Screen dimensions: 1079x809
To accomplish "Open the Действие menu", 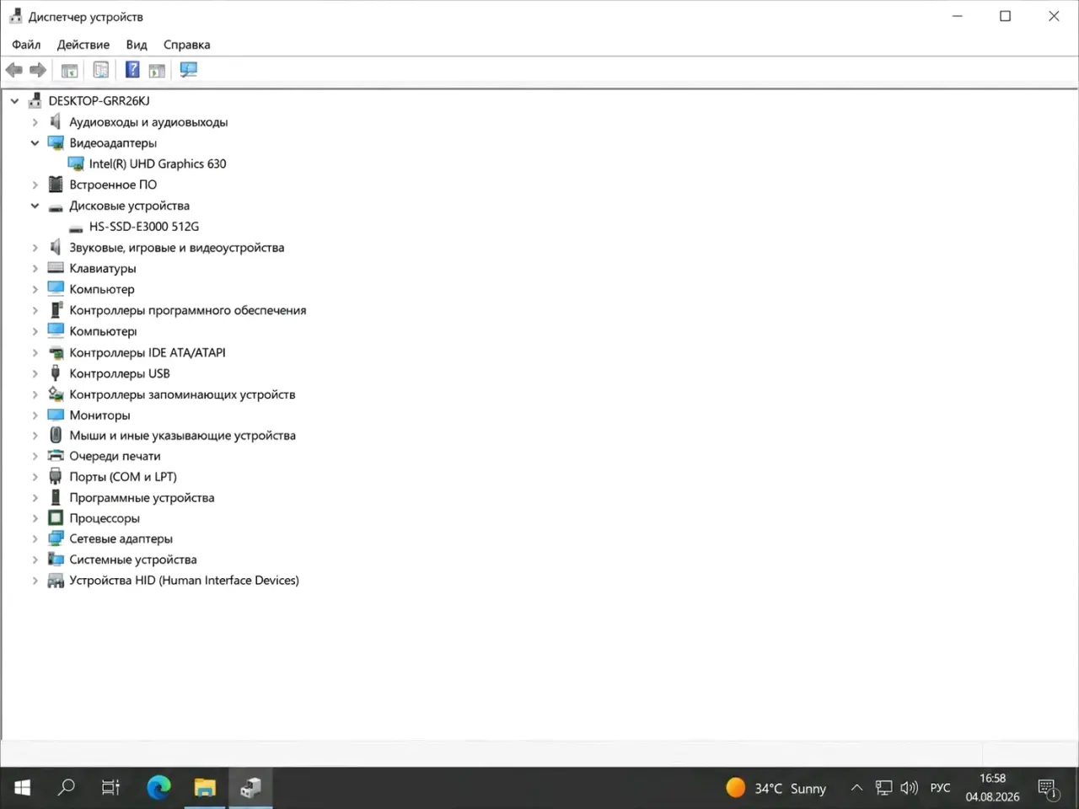I will (83, 45).
